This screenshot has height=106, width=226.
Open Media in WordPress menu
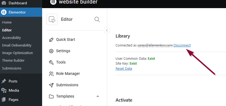point(14,90)
